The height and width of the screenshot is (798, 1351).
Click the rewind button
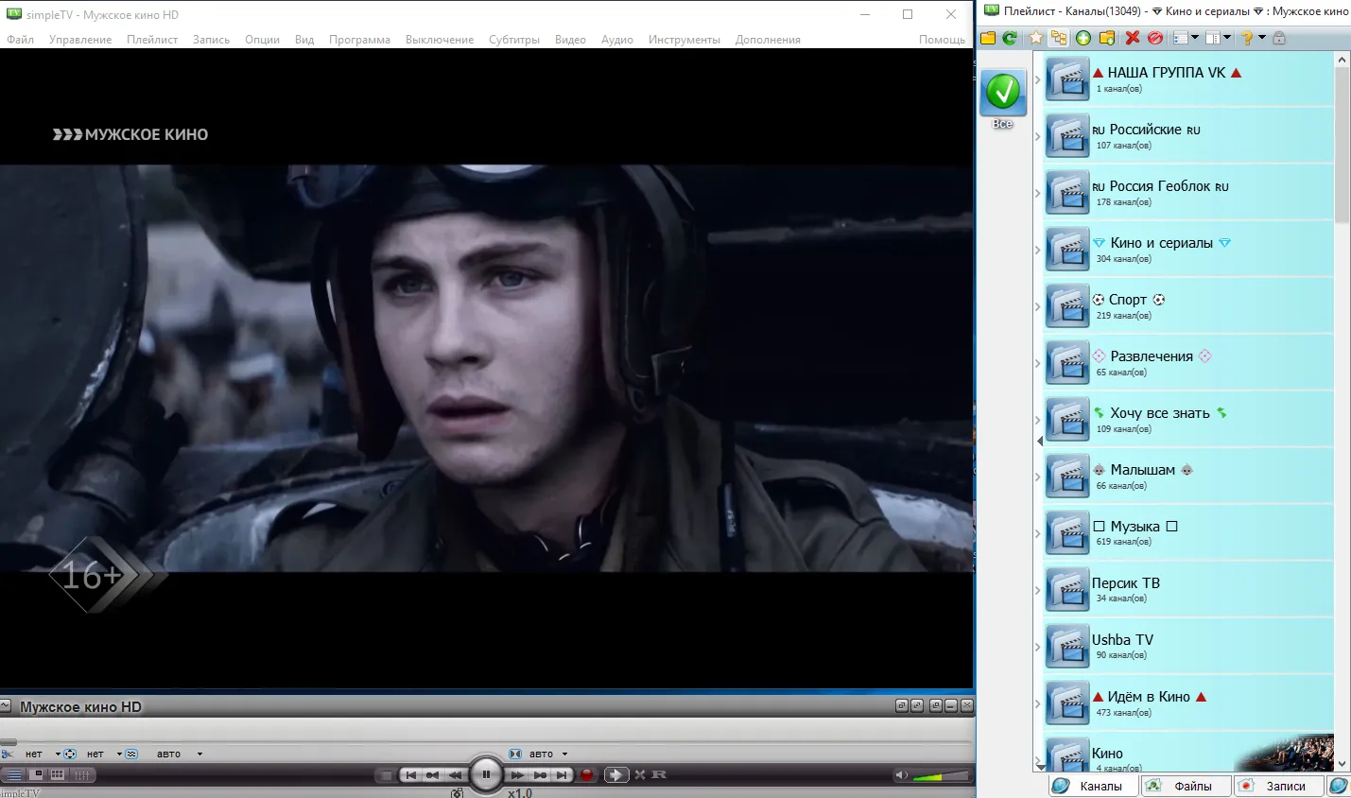[x=455, y=775]
